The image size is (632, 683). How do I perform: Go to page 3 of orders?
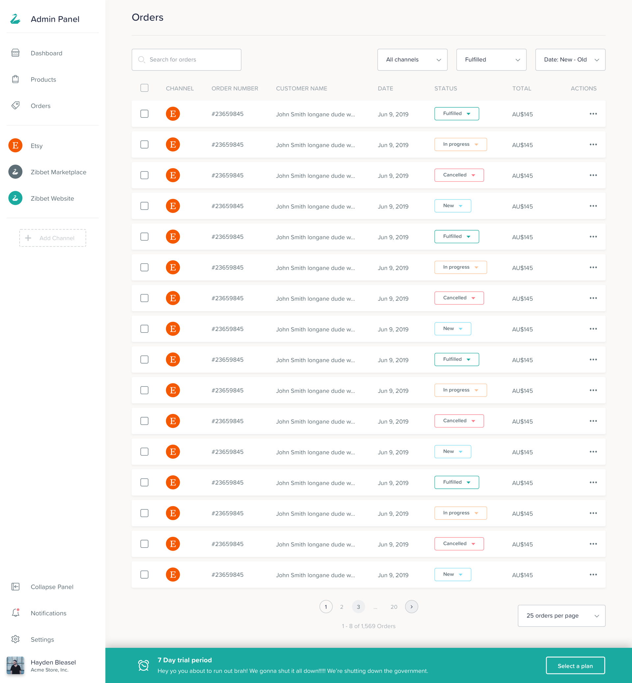(358, 607)
